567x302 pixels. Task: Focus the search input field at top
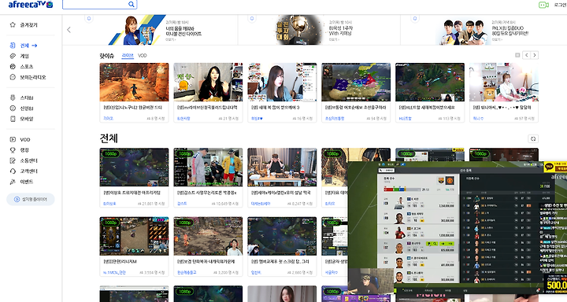pos(95,5)
